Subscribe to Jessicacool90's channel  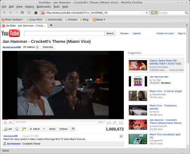tap(48, 47)
